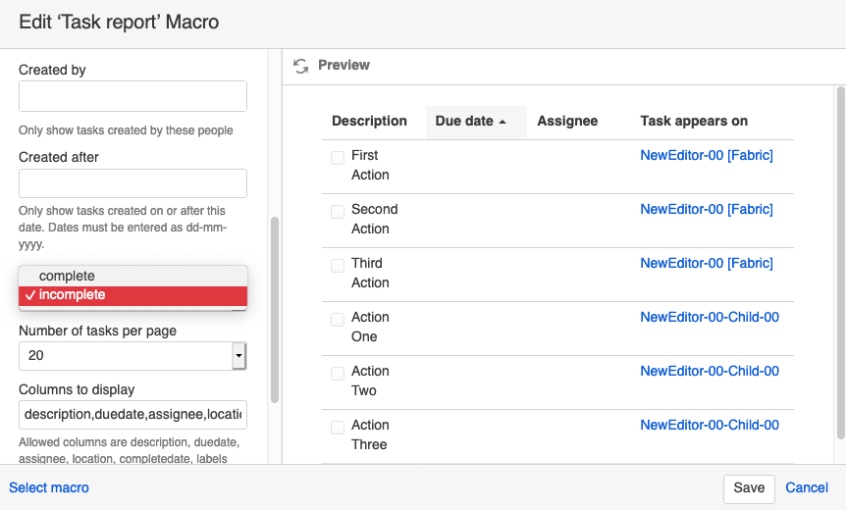Click the Preview refresh icon
846x510 pixels.
[301, 65]
